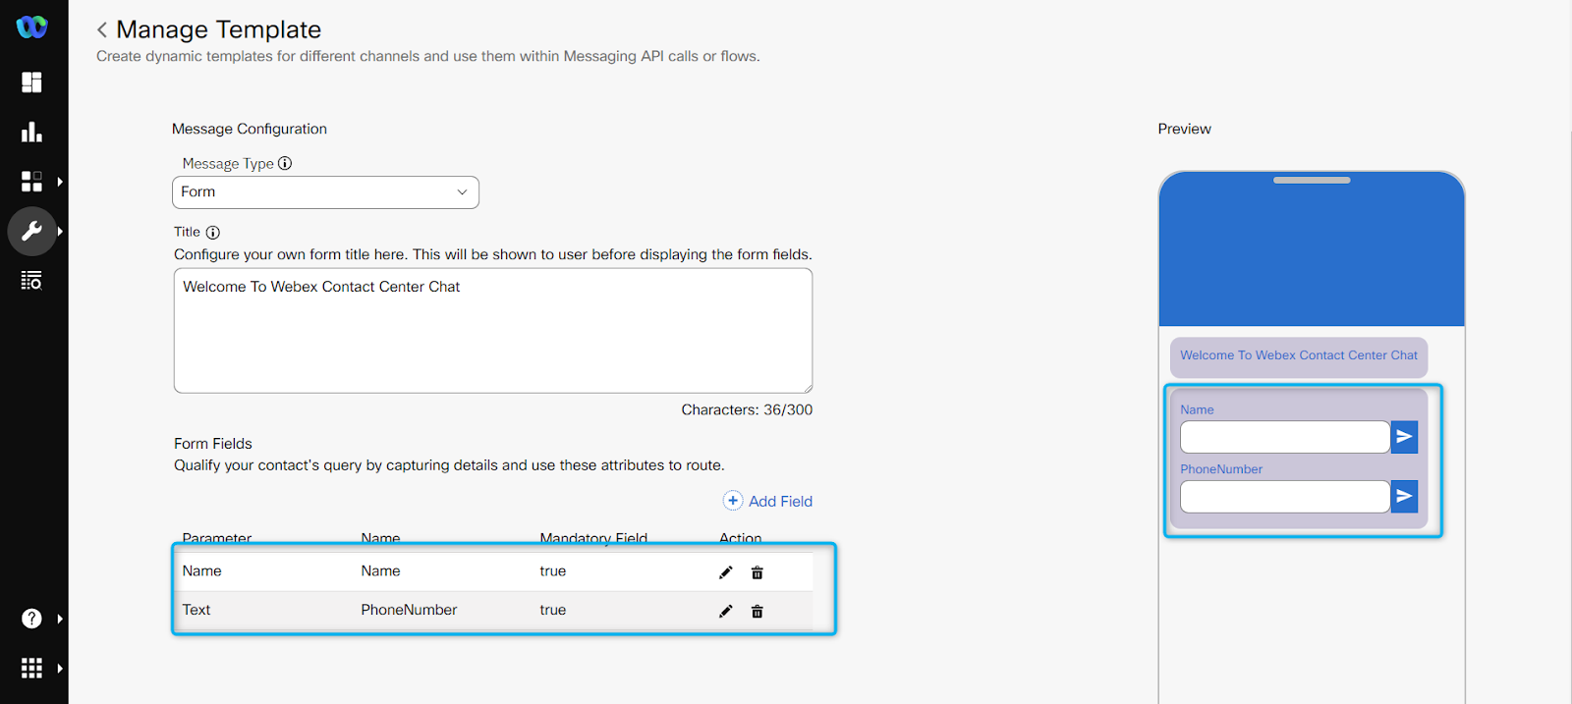Click the Action column header
Screen dimensions: 1572x704
click(x=741, y=538)
